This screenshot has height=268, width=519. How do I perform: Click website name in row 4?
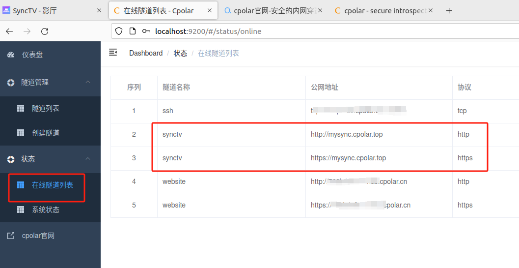[174, 181]
